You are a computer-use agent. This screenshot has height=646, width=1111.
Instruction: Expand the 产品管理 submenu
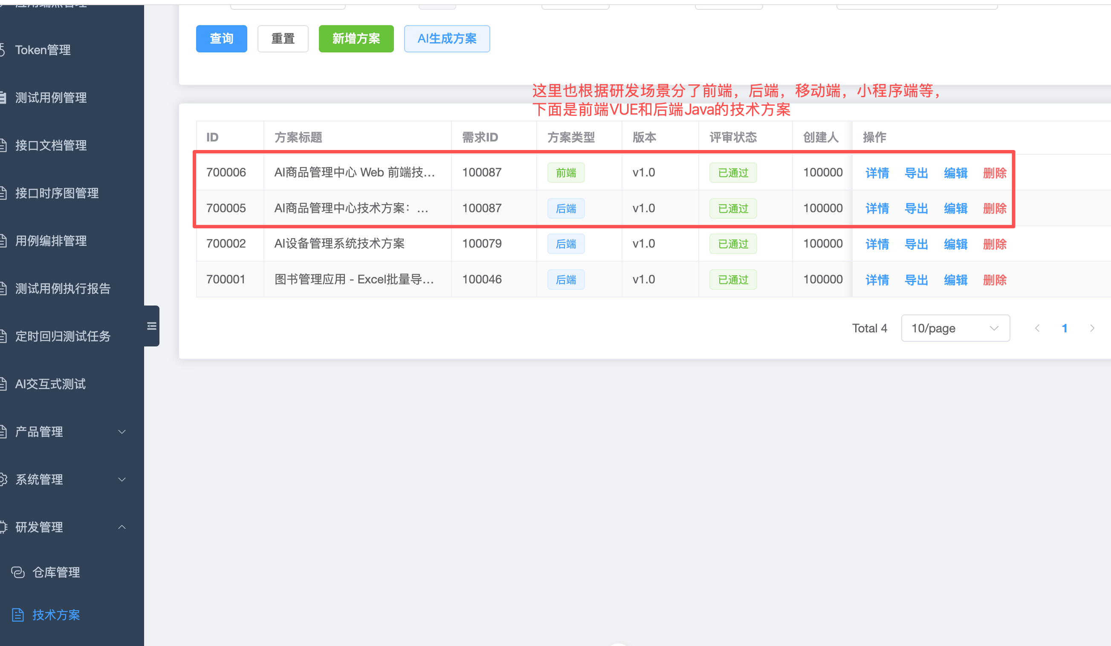pyautogui.click(x=122, y=432)
